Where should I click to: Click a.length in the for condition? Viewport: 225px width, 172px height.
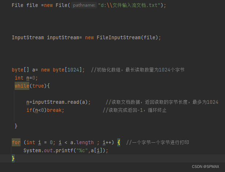(82, 142)
